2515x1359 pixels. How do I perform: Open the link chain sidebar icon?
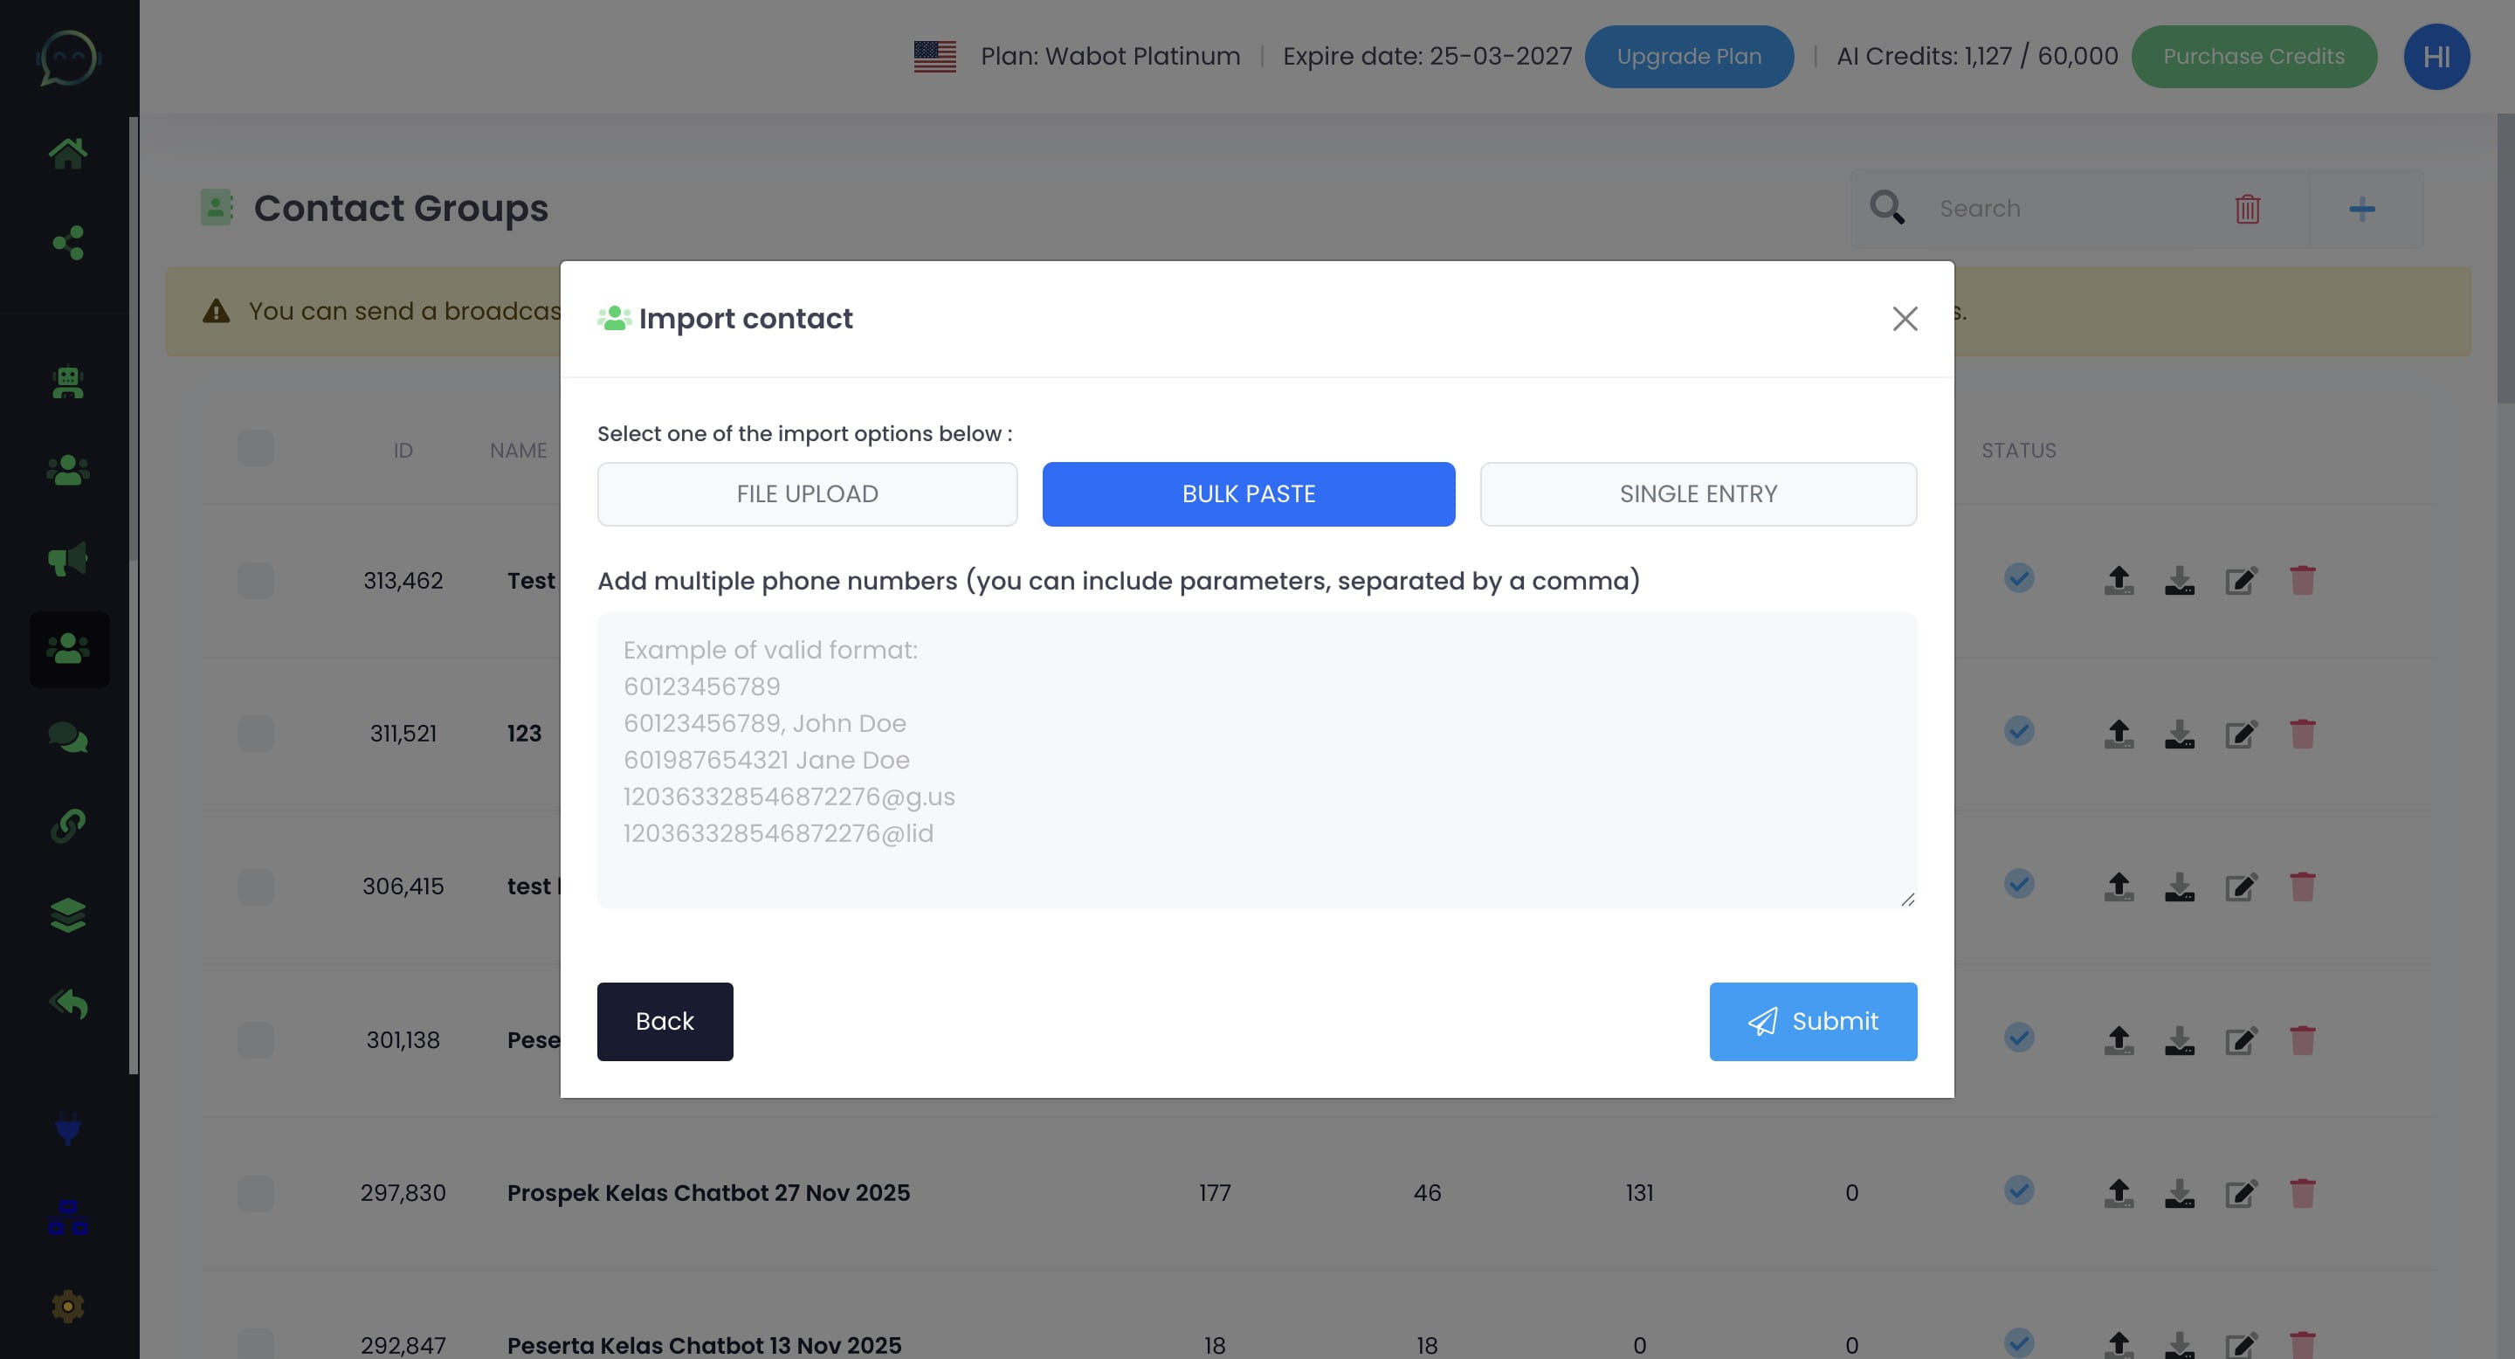tap(67, 826)
